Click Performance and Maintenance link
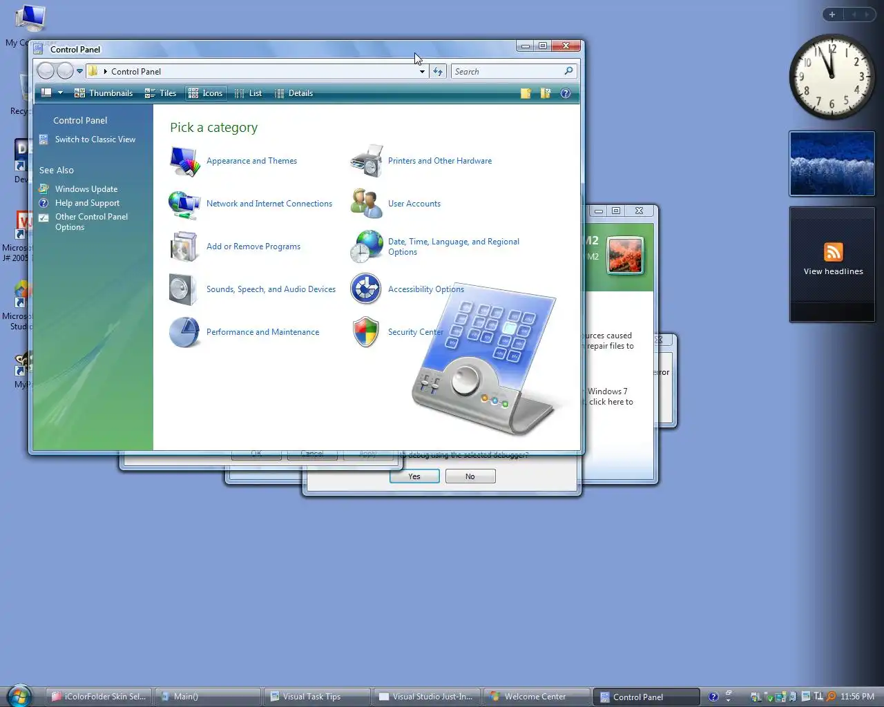 tap(262, 332)
